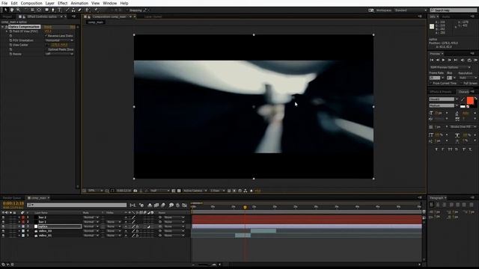Step to previous frame in Preview panel

click(437, 60)
